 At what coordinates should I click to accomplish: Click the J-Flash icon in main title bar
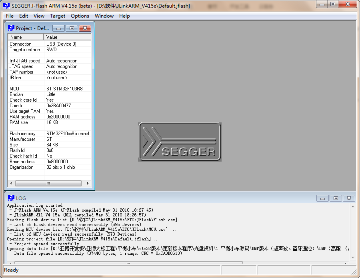pyautogui.click(x=6, y=6)
